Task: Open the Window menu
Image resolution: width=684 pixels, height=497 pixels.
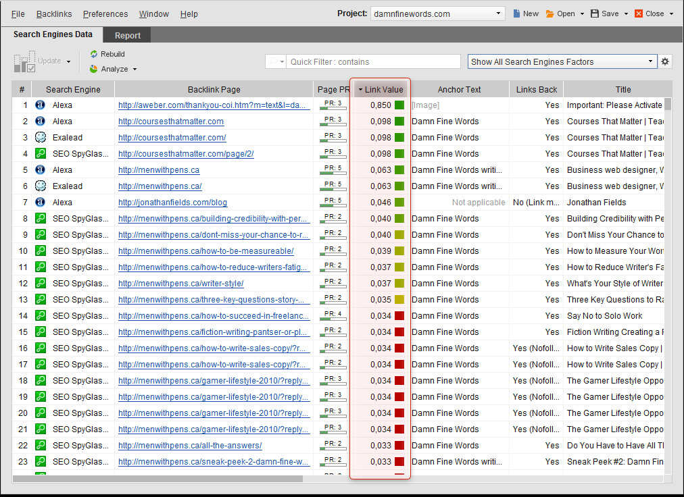Action: click(154, 14)
